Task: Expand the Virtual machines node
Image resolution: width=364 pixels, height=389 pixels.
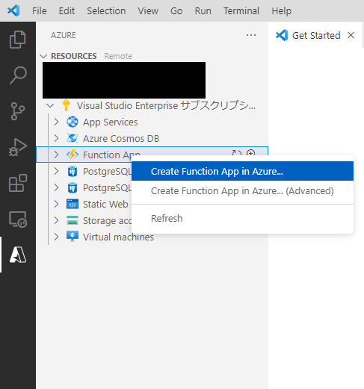Action: [x=57, y=237]
